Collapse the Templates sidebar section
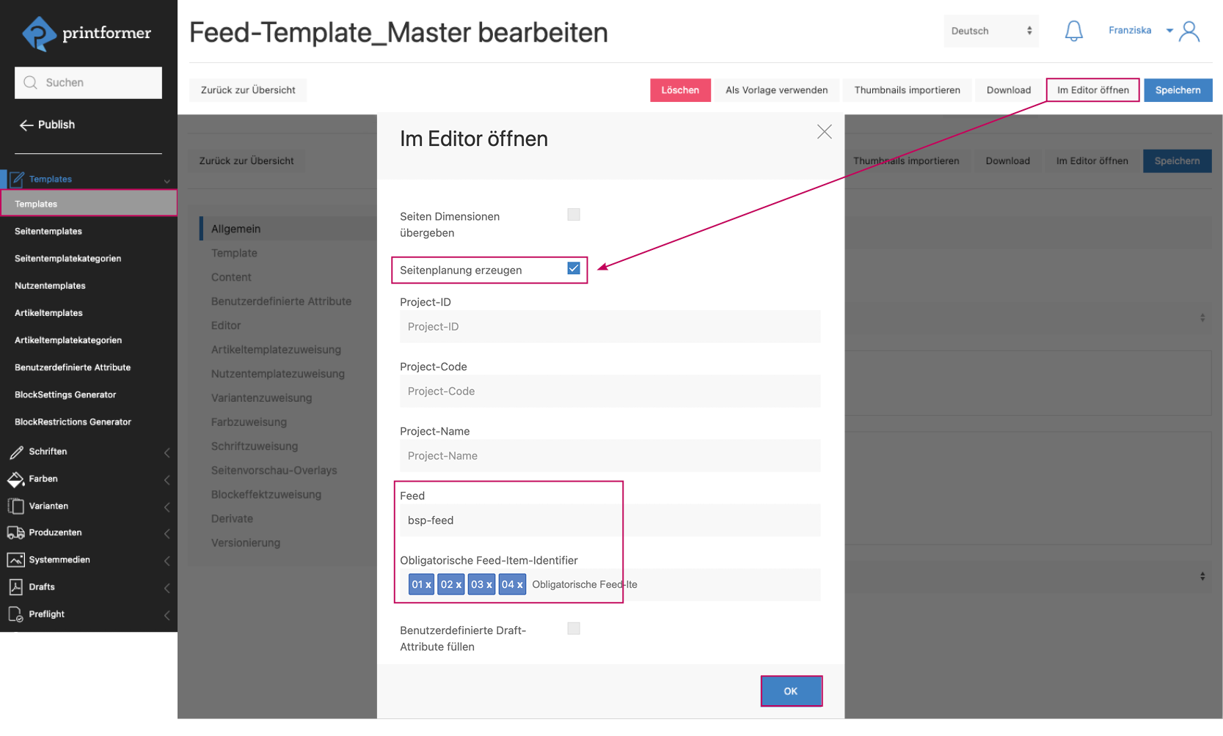1223x736 pixels. [x=167, y=180]
